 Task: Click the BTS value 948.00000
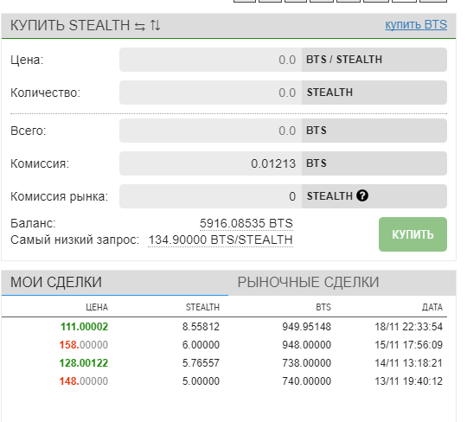(x=306, y=345)
